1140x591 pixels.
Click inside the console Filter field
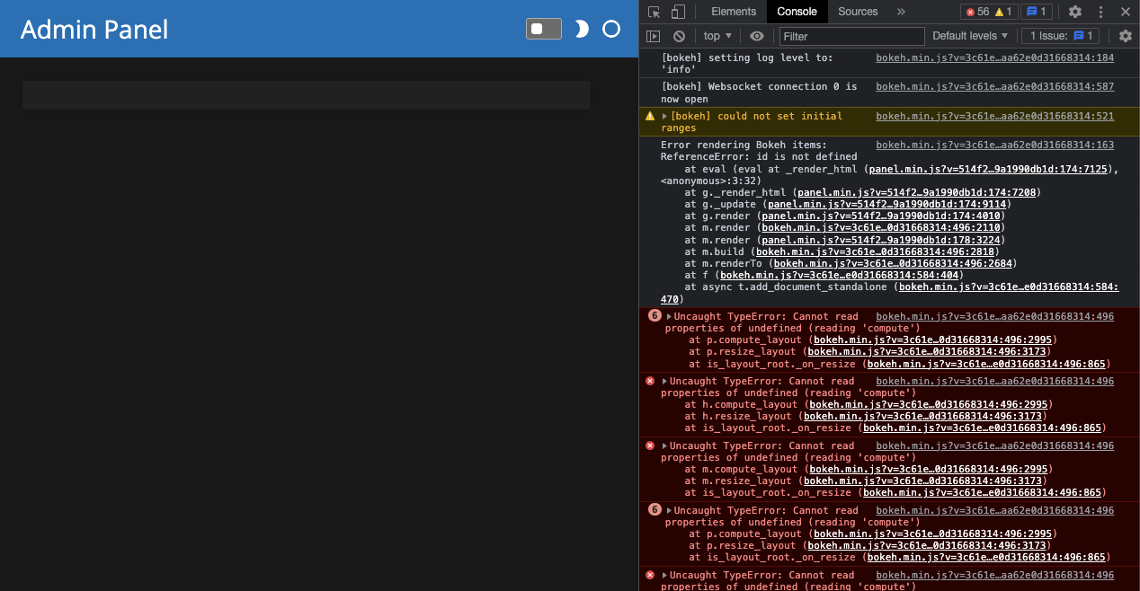pyautogui.click(x=851, y=36)
